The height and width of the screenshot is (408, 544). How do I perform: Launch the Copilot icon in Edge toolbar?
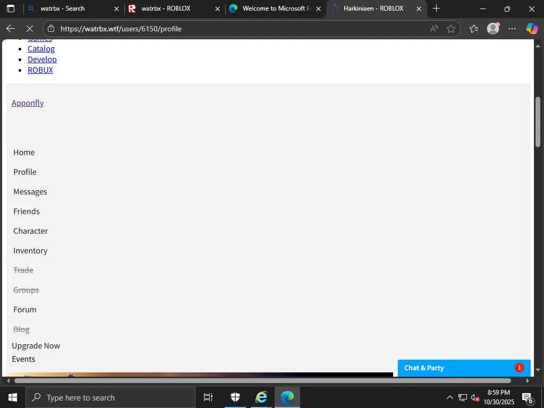[531, 29]
